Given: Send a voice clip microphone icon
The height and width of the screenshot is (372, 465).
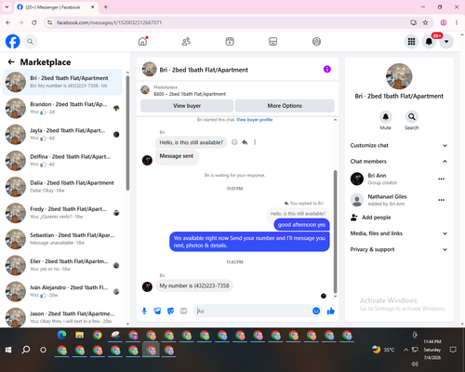Looking at the screenshot, I should click(144, 311).
